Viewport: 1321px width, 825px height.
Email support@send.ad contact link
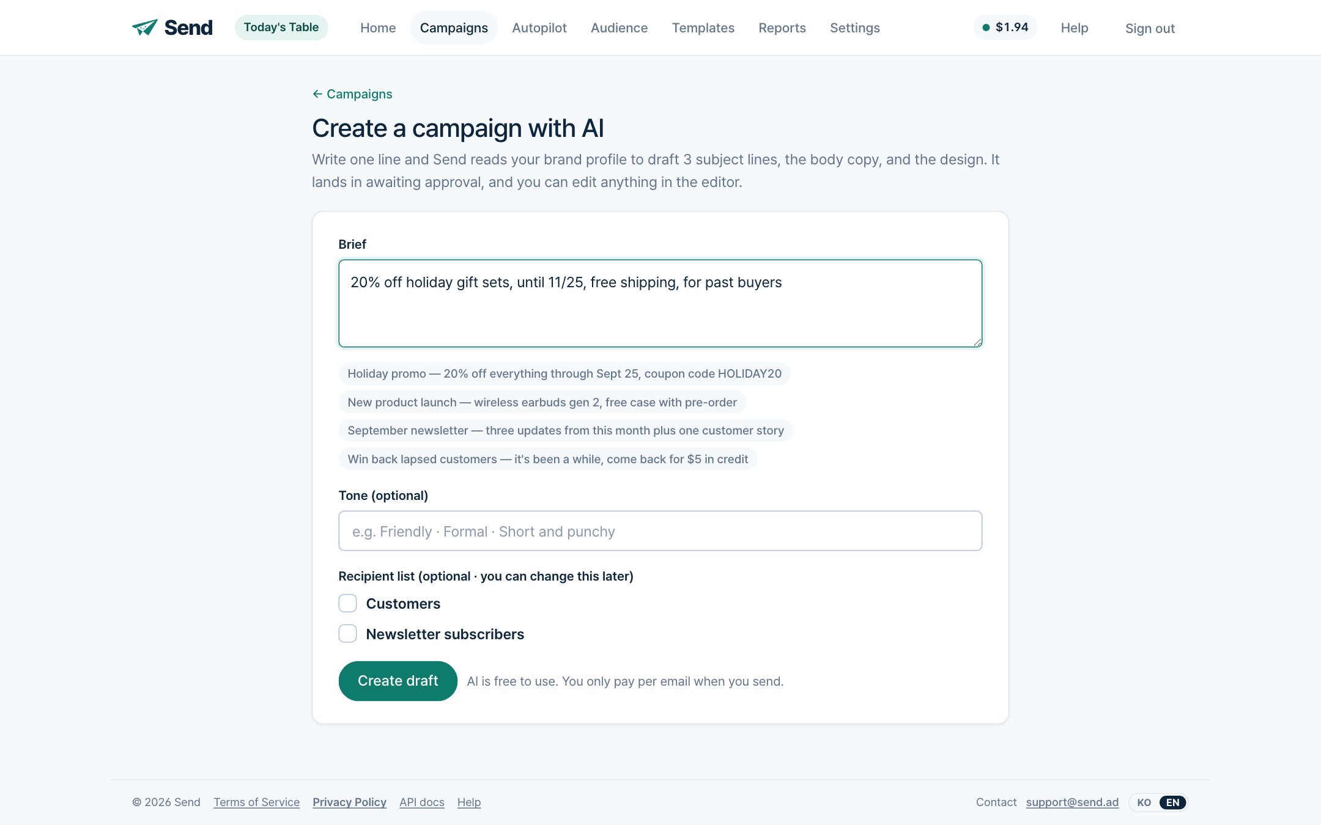(1072, 802)
